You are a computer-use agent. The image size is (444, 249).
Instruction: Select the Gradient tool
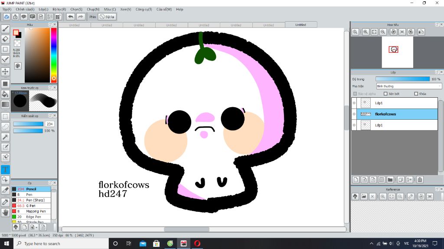click(5, 104)
